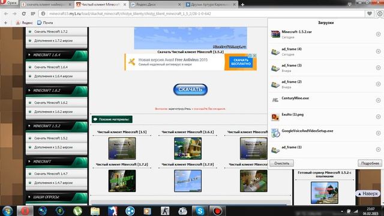Remove ad_frame (4) from downloads
The height and width of the screenshot is (216, 384).
378,52
